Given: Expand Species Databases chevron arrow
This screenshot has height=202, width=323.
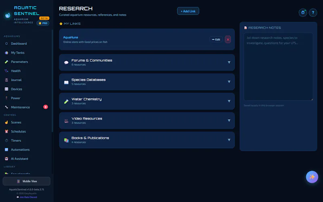Looking at the screenshot, I should tap(229, 82).
